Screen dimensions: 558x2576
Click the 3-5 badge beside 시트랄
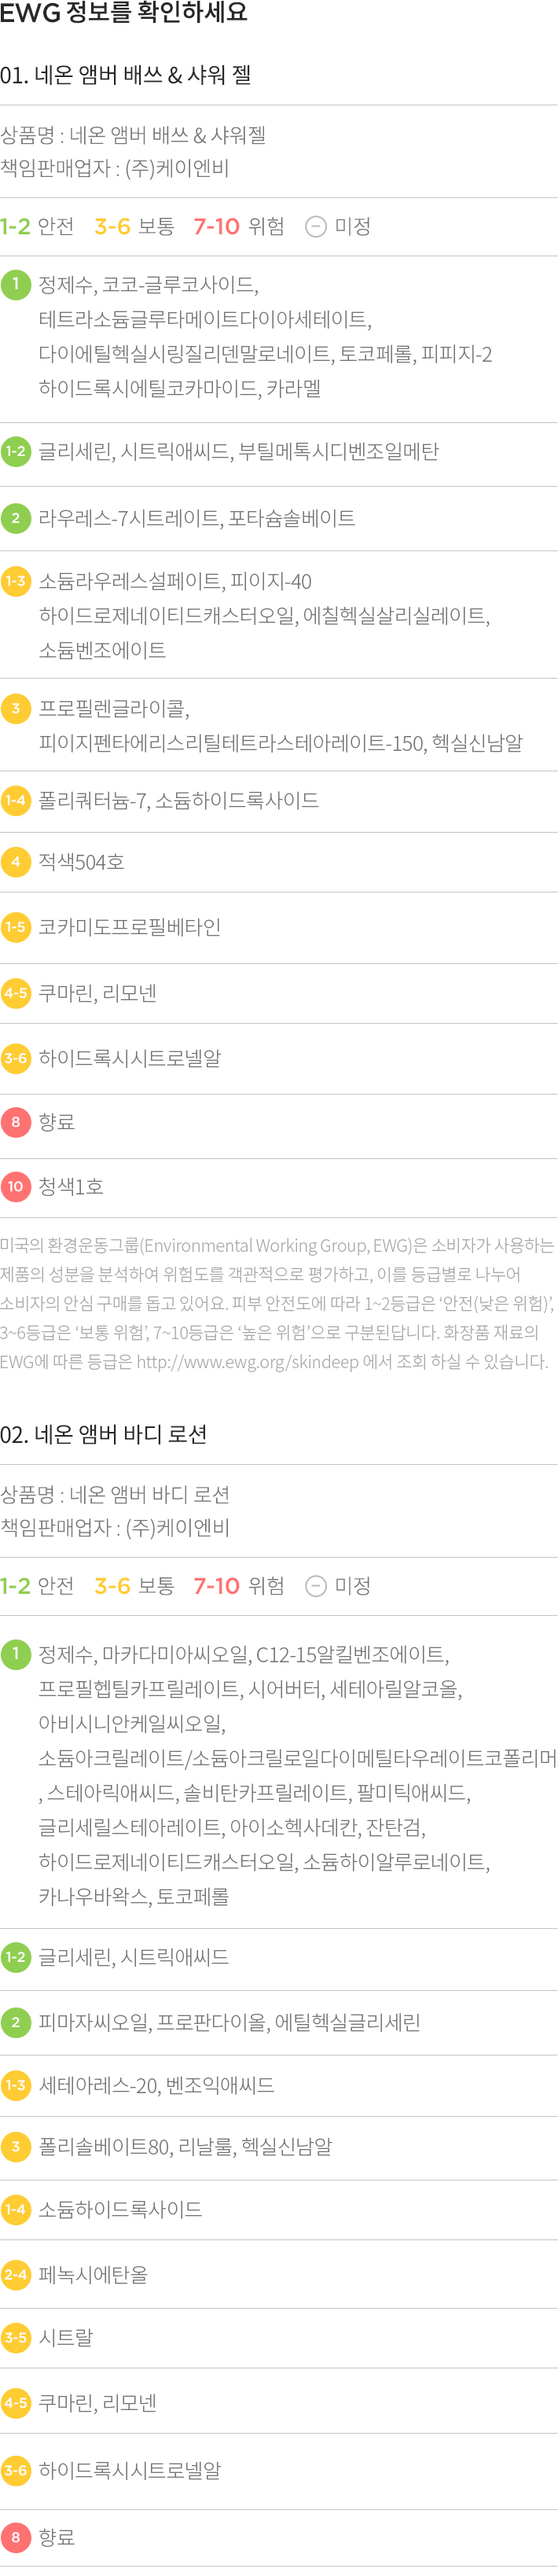click(x=15, y=2337)
